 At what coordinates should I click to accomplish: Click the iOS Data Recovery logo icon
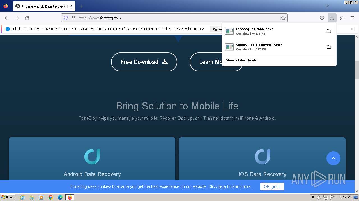[x=262, y=157]
